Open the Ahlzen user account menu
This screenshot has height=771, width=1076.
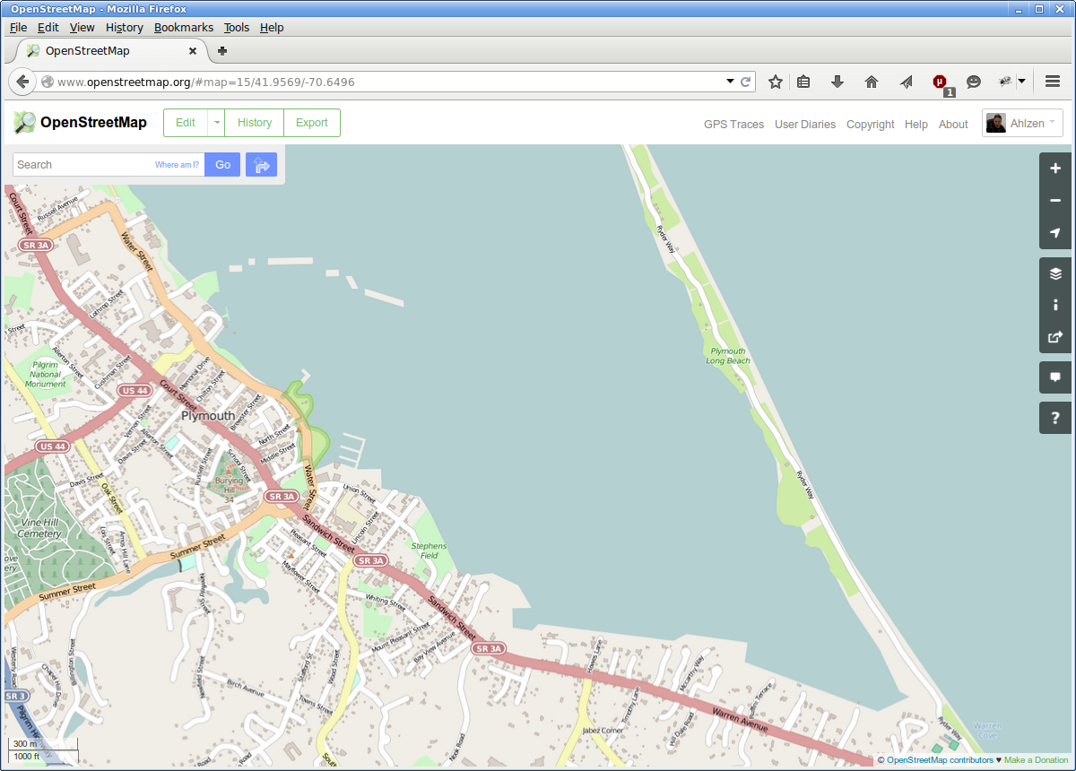[1022, 124]
